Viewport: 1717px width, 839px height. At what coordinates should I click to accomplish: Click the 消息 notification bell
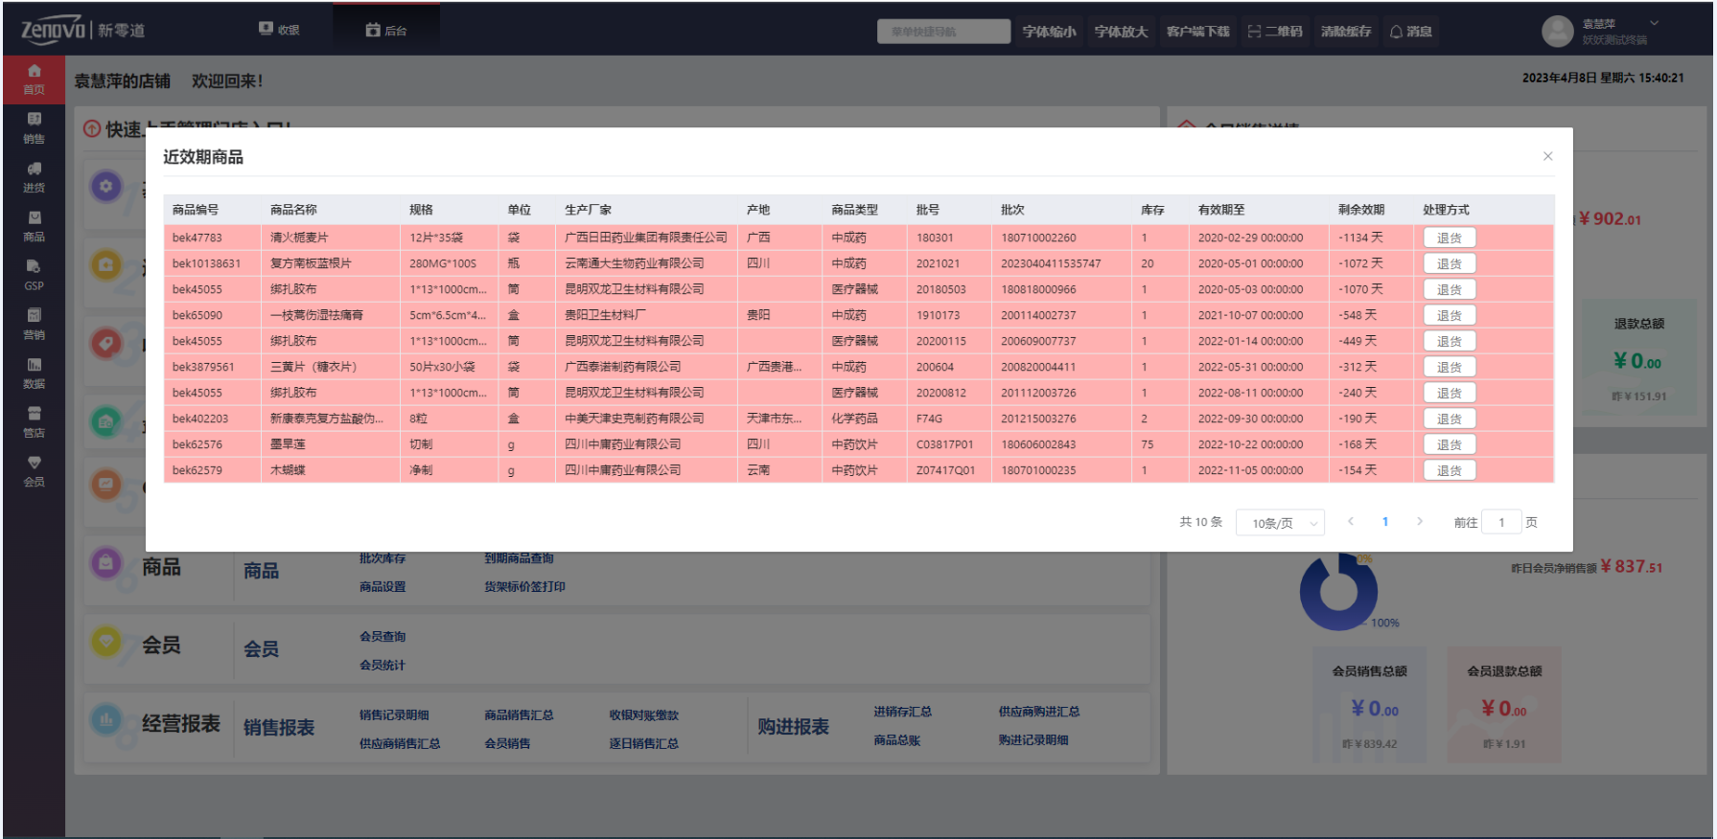tap(1410, 32)
